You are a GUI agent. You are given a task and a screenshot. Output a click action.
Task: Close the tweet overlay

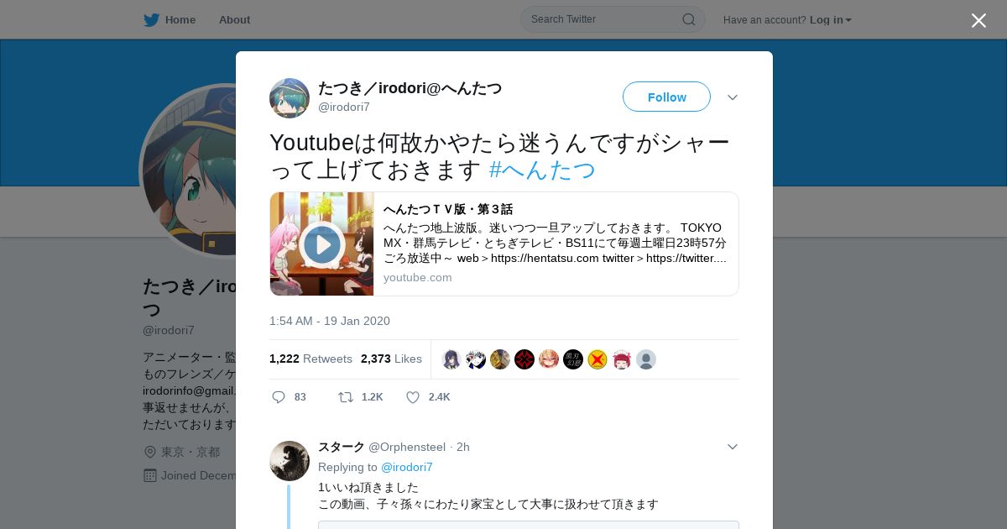(x=978, y=20)
